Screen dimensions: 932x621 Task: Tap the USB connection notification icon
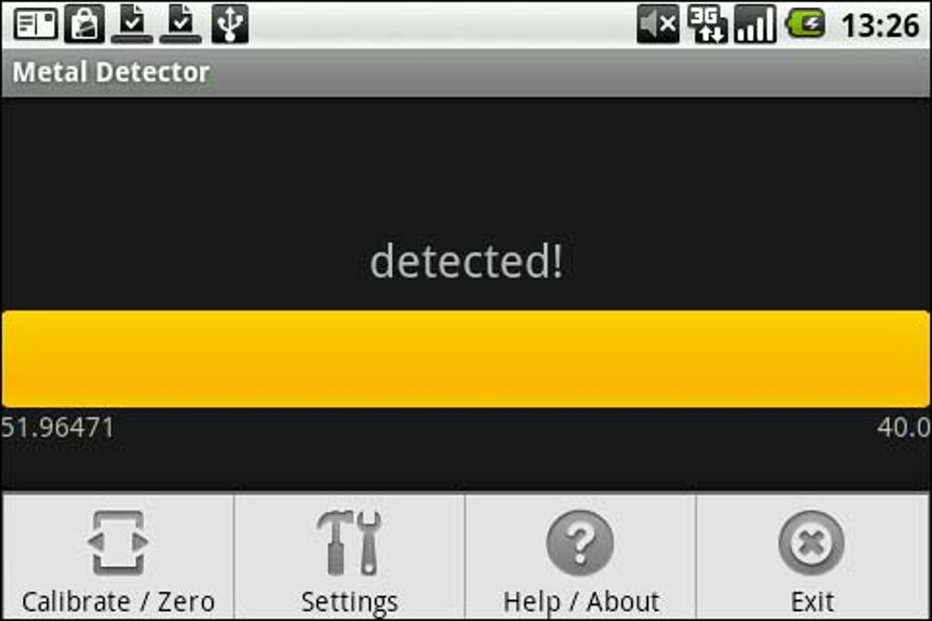tap(230, 25)
